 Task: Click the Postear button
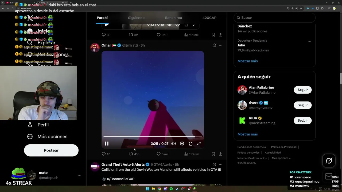coord(51,150)
